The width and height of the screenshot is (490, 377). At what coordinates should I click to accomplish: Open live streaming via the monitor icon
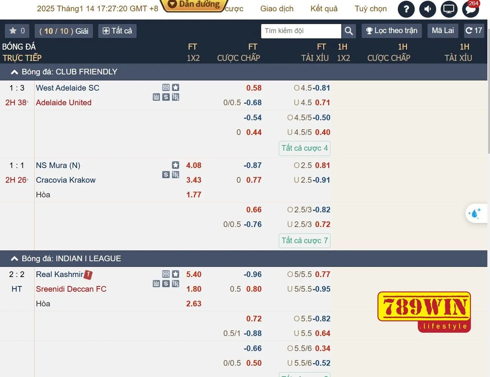449,9
